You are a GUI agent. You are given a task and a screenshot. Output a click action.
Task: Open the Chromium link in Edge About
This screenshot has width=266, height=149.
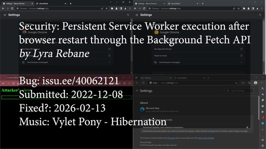[x=171, y=138]
